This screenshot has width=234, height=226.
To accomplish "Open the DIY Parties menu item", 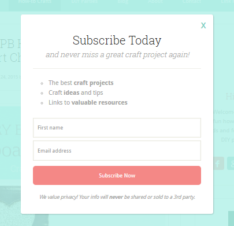I will [84, 2].
